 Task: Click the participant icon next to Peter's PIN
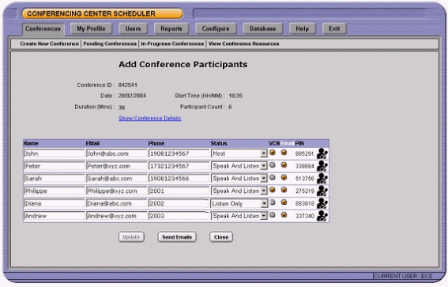(x=322, y=166)
